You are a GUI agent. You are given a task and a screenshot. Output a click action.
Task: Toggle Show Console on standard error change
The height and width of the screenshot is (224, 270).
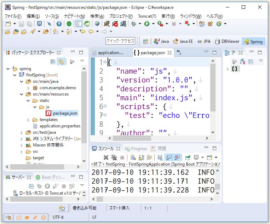[x=177, y=157]
